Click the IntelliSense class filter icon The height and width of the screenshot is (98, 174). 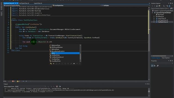tap(51, 63)
